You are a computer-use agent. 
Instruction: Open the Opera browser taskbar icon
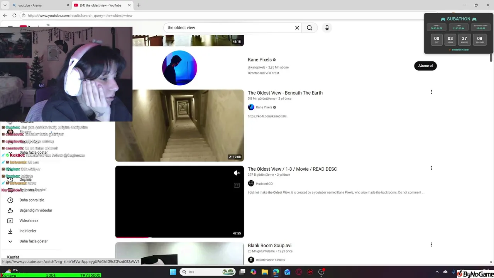(x=299, y=272)
